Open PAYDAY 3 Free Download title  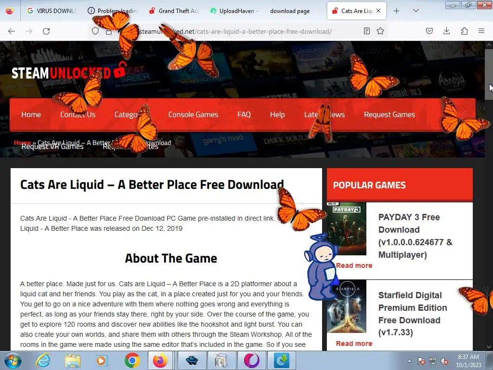[415, 236]
